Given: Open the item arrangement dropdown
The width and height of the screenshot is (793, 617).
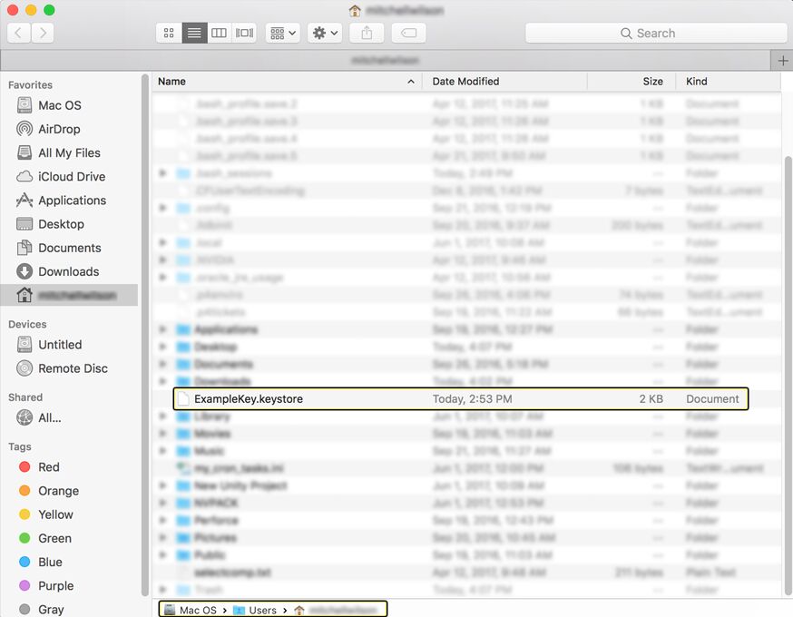Looking at the screenshot, I should [x=281, y=33].
